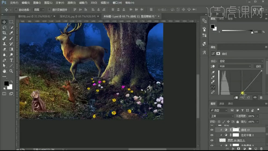Select the Horizontal Type tool
Screen dimensions: 268x151
click(11, 60)
